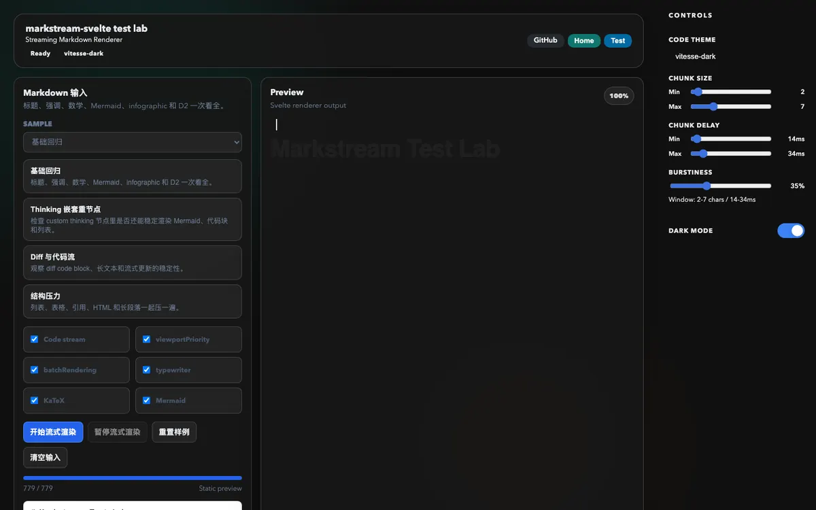Click the vitesse-dark badge in the header
Image resolution: width=816 pixels, height=510 pixels.
[x=84, y=54]
